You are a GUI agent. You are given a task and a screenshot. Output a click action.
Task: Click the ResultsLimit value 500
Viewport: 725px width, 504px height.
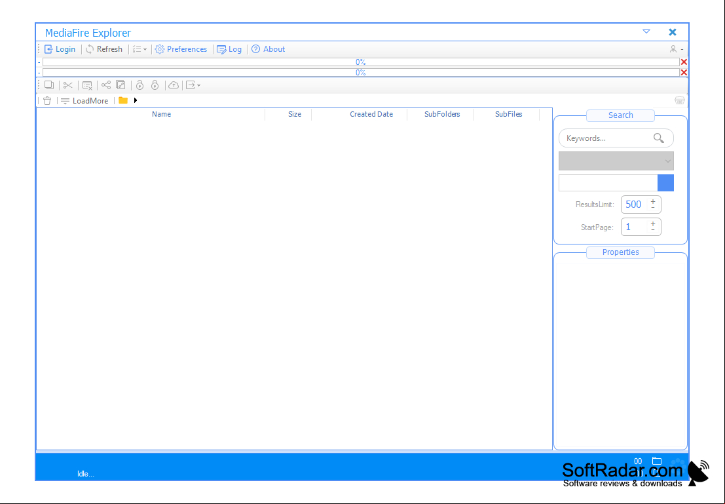pos(633,204)
